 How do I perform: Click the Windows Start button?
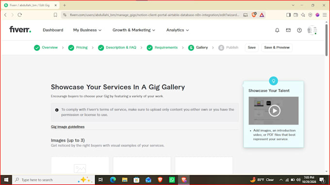point(6,180)
